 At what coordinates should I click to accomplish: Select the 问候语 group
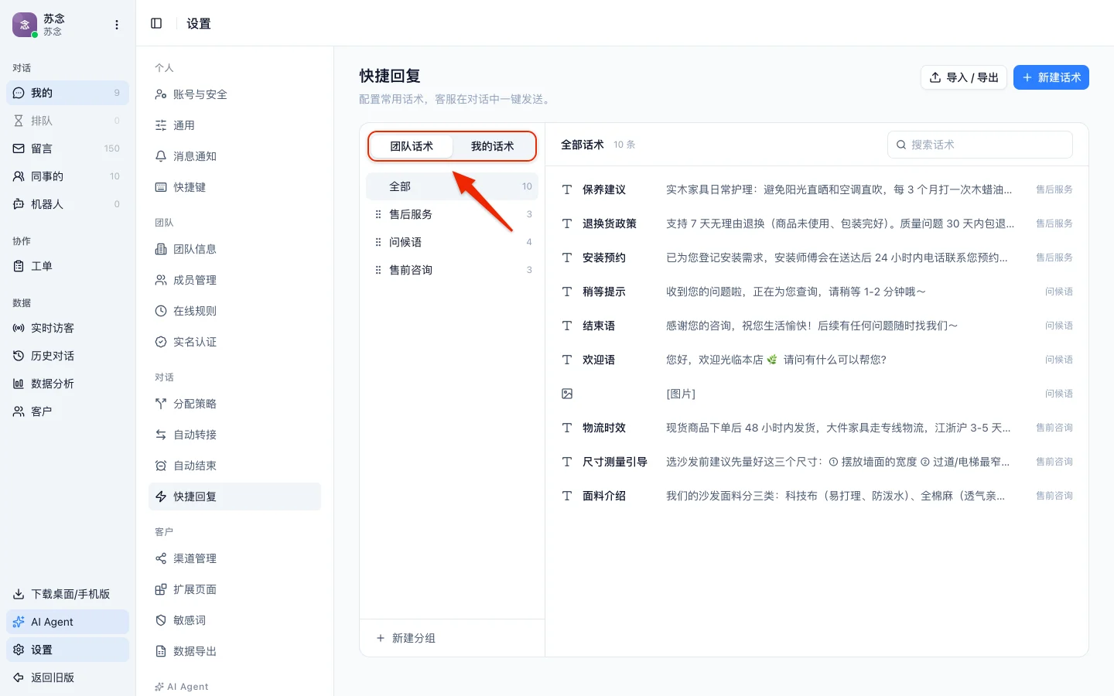pos(452,242)
